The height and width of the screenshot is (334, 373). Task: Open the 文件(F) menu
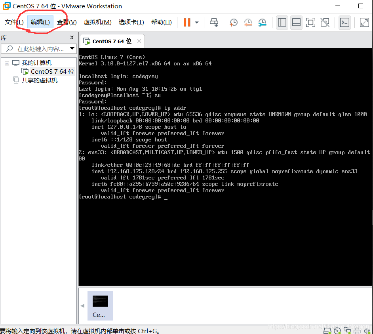(14, 22)
